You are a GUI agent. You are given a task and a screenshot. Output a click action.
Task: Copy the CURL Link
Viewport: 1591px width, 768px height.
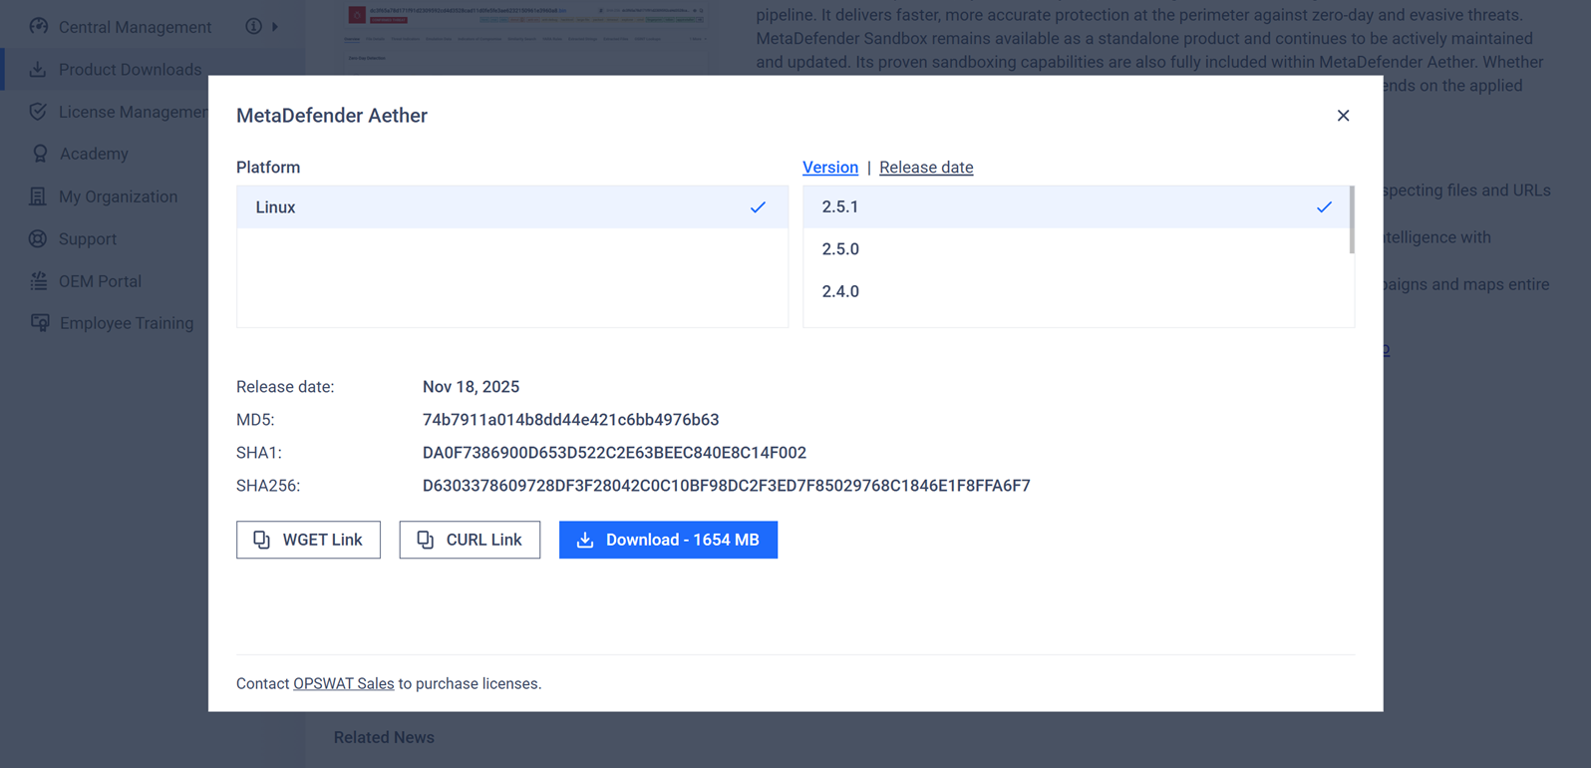click(470, 540)
